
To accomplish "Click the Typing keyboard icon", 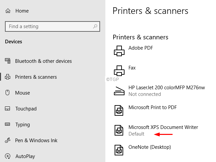I will pos(8,124).
